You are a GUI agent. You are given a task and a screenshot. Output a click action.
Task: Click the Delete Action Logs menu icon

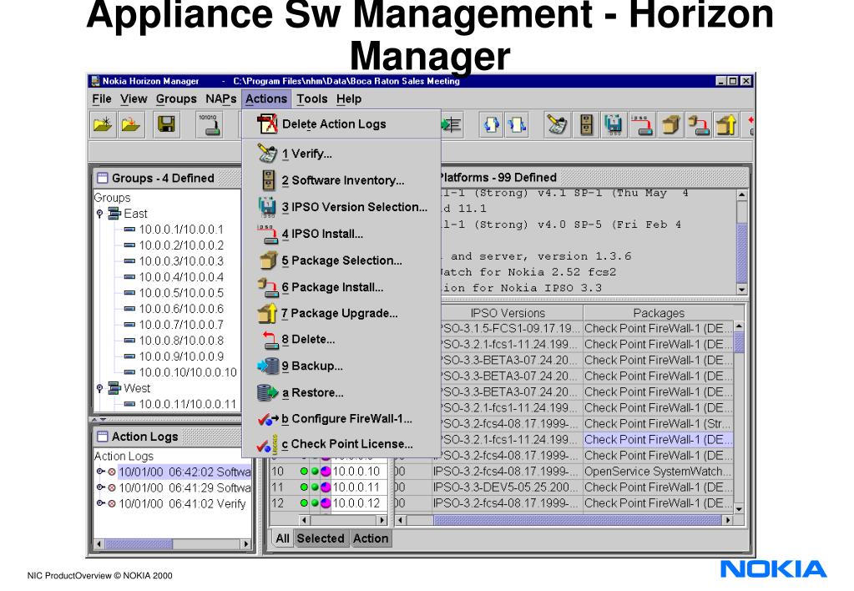[x=267, y=124]
